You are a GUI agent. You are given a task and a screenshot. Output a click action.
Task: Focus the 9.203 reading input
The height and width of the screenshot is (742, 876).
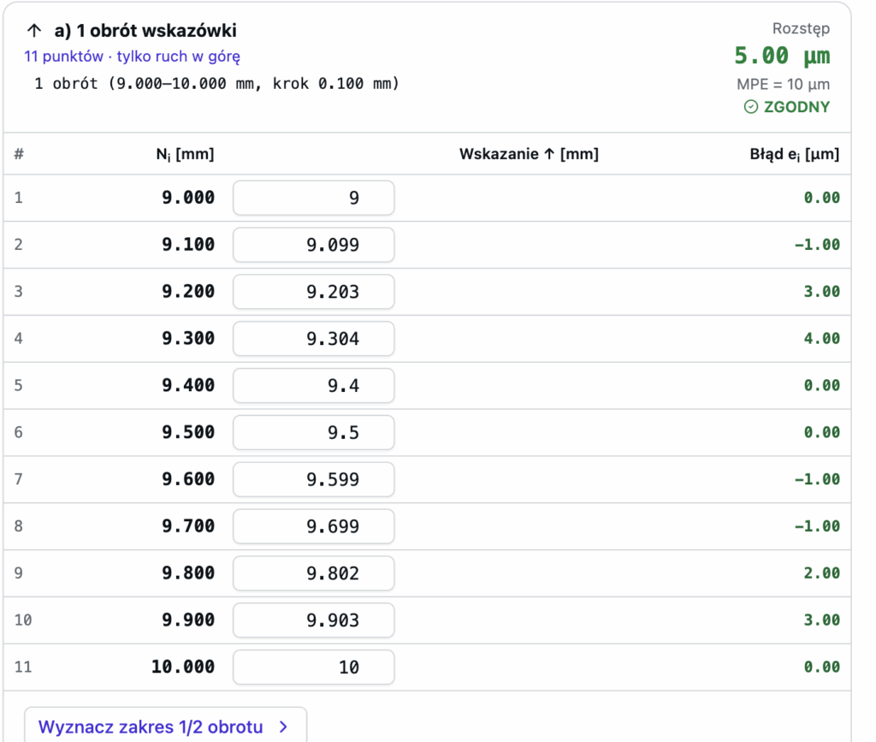pos(313,292)
